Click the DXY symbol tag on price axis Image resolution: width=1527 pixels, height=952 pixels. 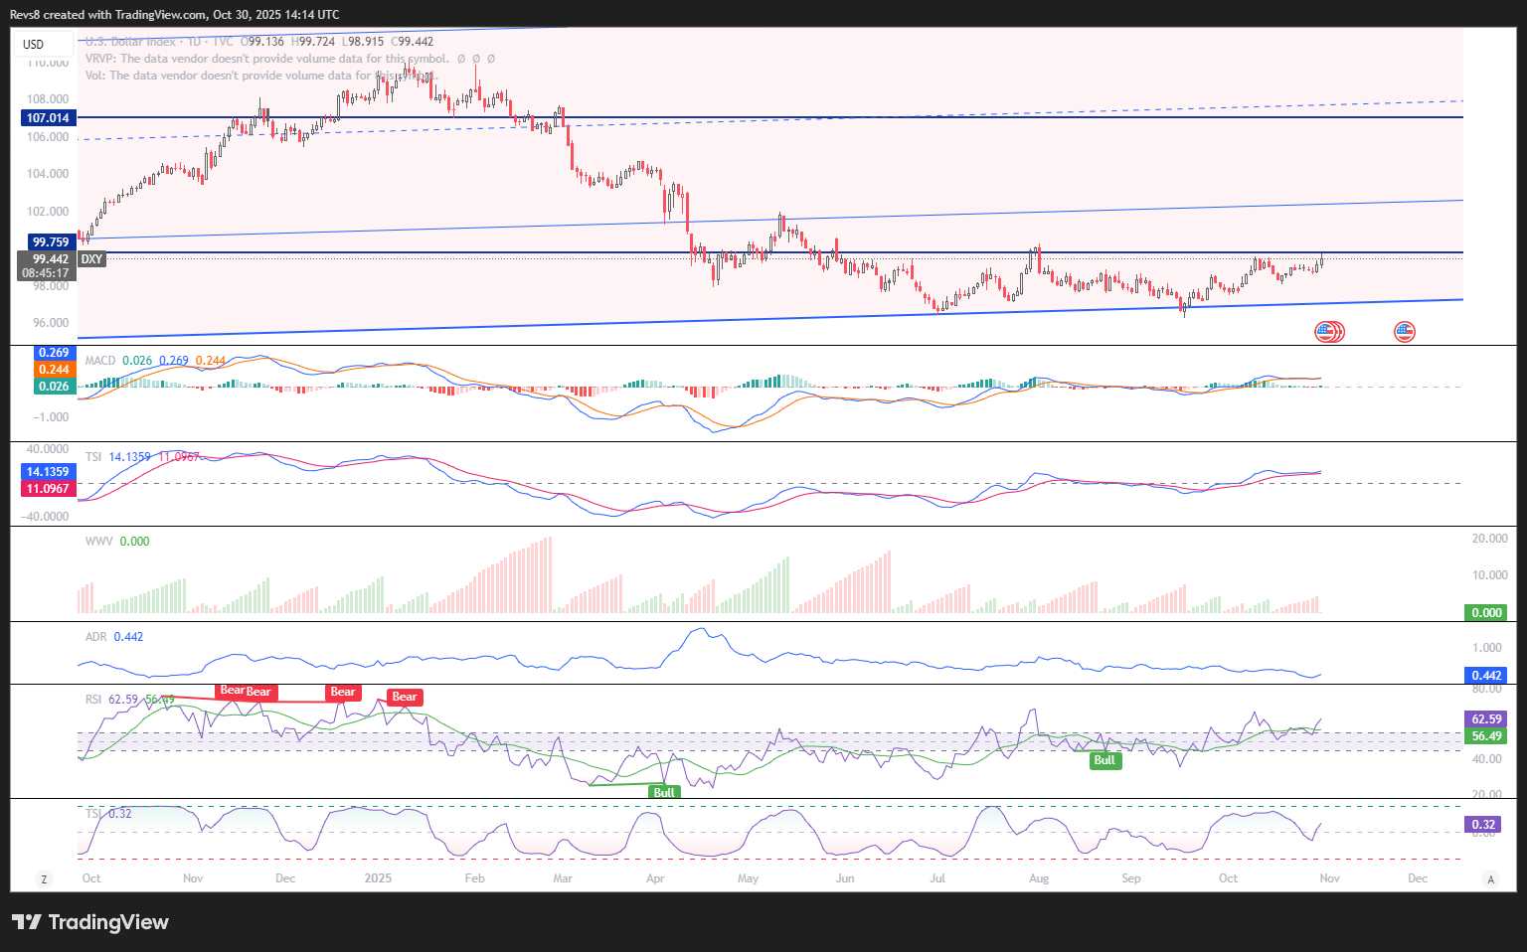tap(91, 259)
